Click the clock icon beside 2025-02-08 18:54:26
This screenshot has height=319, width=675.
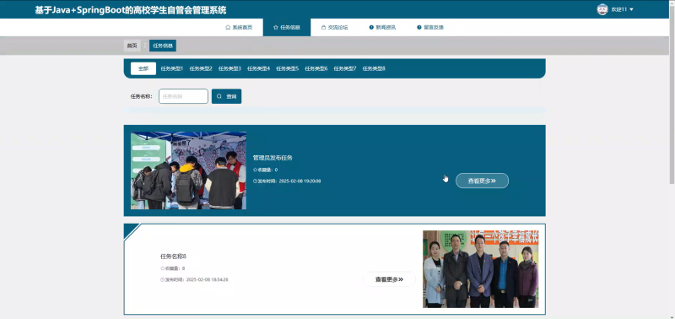[x=162, y=280]
